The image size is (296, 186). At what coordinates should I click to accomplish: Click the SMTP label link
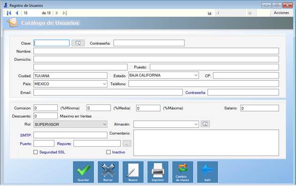click(x=26, y=135)
